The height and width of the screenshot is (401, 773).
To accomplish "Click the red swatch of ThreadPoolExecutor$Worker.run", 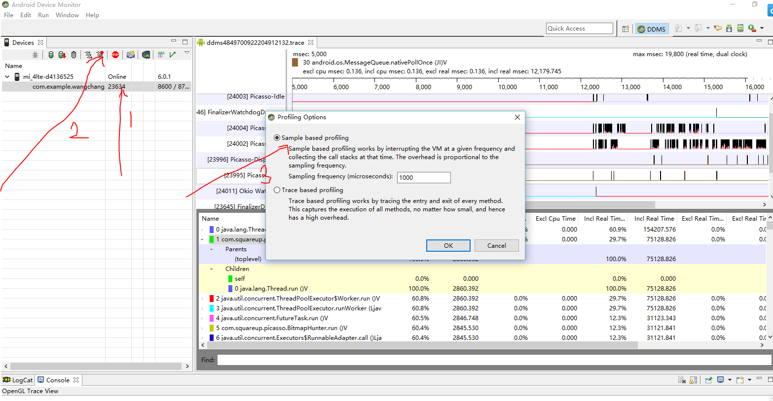I will coord(212,299).
